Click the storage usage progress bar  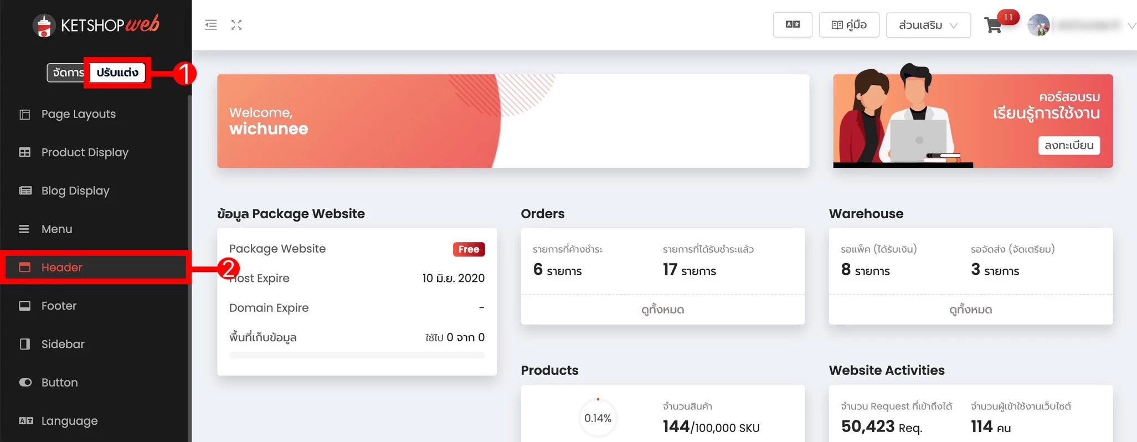[x=357, y=355]
